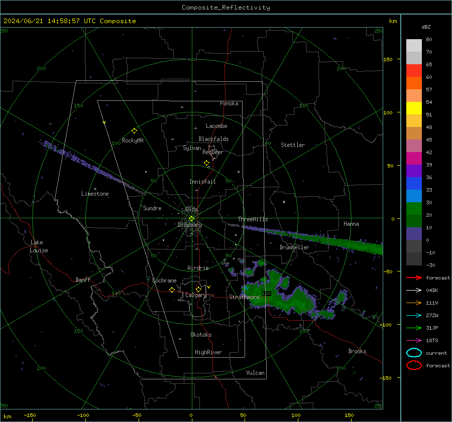452x422 pixels.
Task: Select the cyan 27ZW arrow legend icon
Action: click(x=414, y=316)
